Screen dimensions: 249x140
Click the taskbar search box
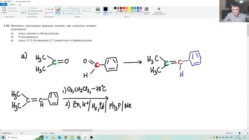pyautogui.click(x=25, y=137)
